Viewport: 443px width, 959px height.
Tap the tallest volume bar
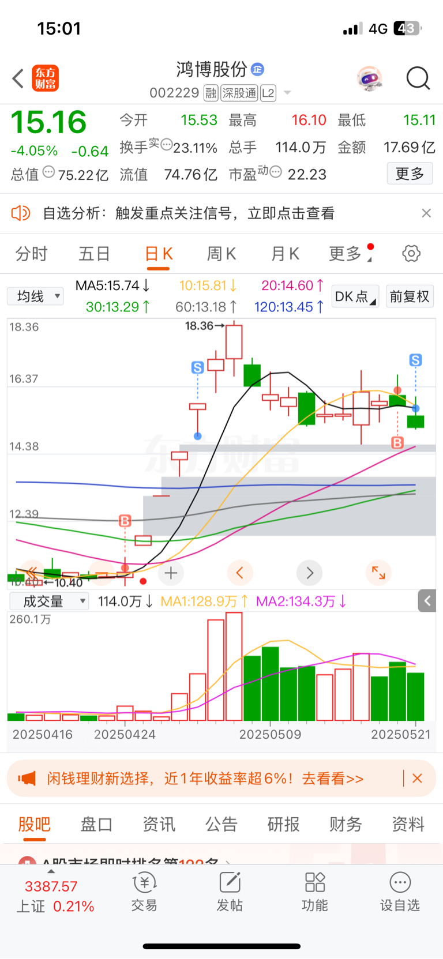tap(234, 667)
